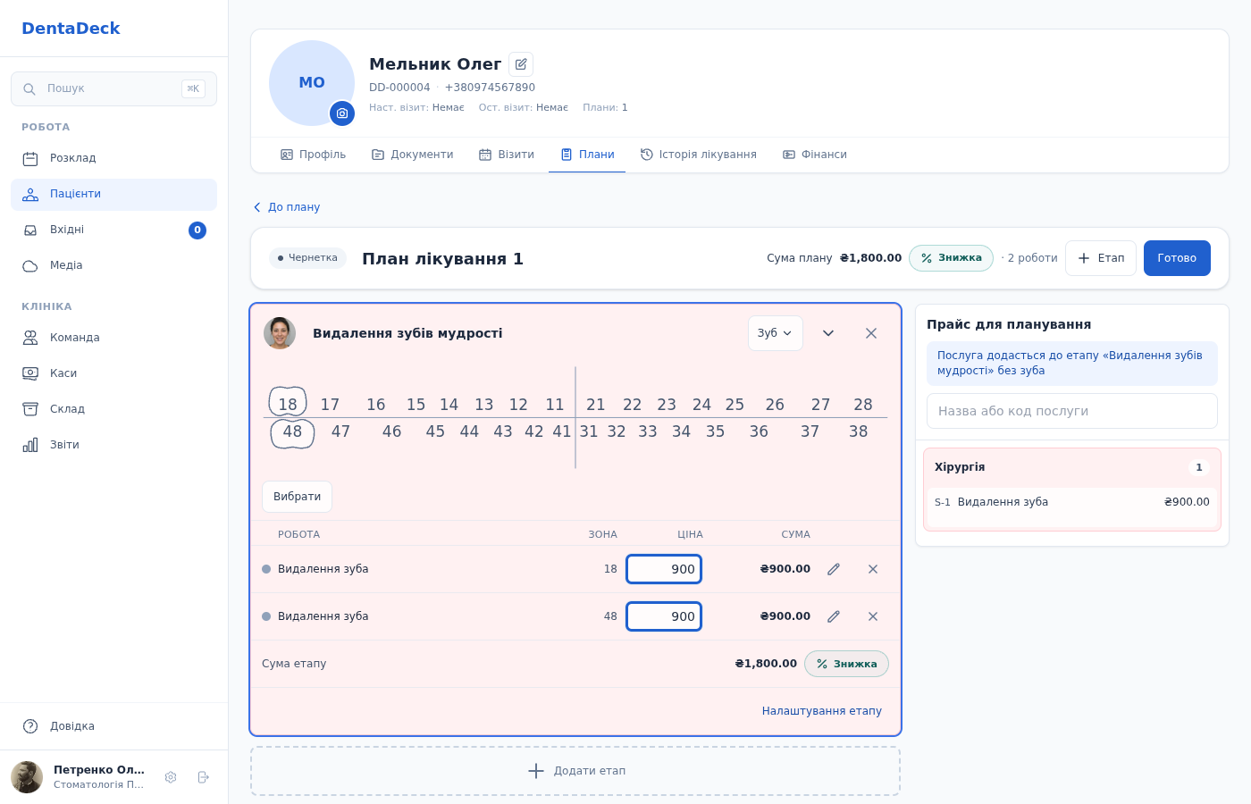Image resolution: width=1251 pixels, height=804 pixels.
Task: Open Довідка help page
Action: 113,726
